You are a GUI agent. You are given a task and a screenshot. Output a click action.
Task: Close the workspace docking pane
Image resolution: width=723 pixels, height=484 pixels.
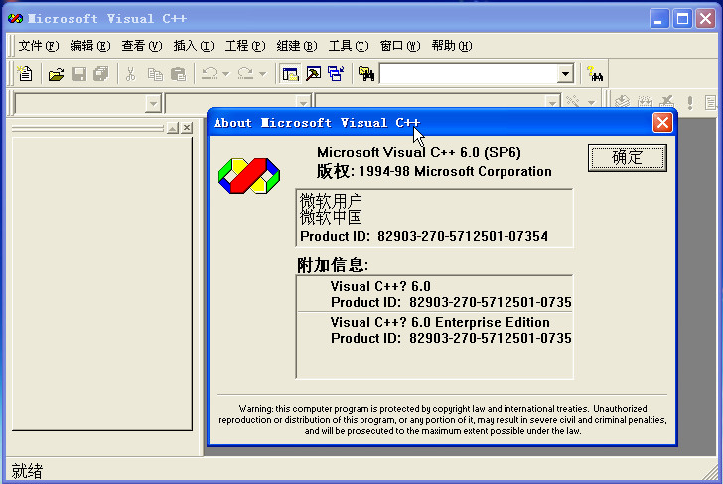pos(187,128)
